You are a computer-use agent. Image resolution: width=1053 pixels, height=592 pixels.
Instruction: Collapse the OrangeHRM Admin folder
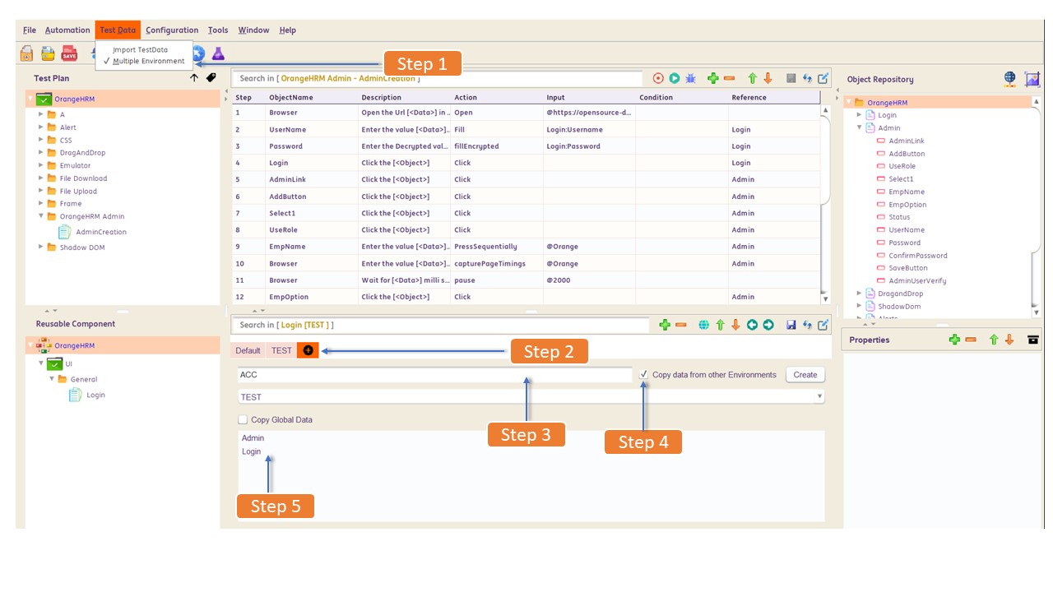41,216
